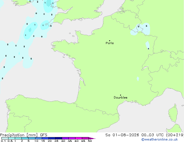Pick the legend swatch between 15 and 20
Viewport: 184px width, 142px height.
click(x=45, y=138)
